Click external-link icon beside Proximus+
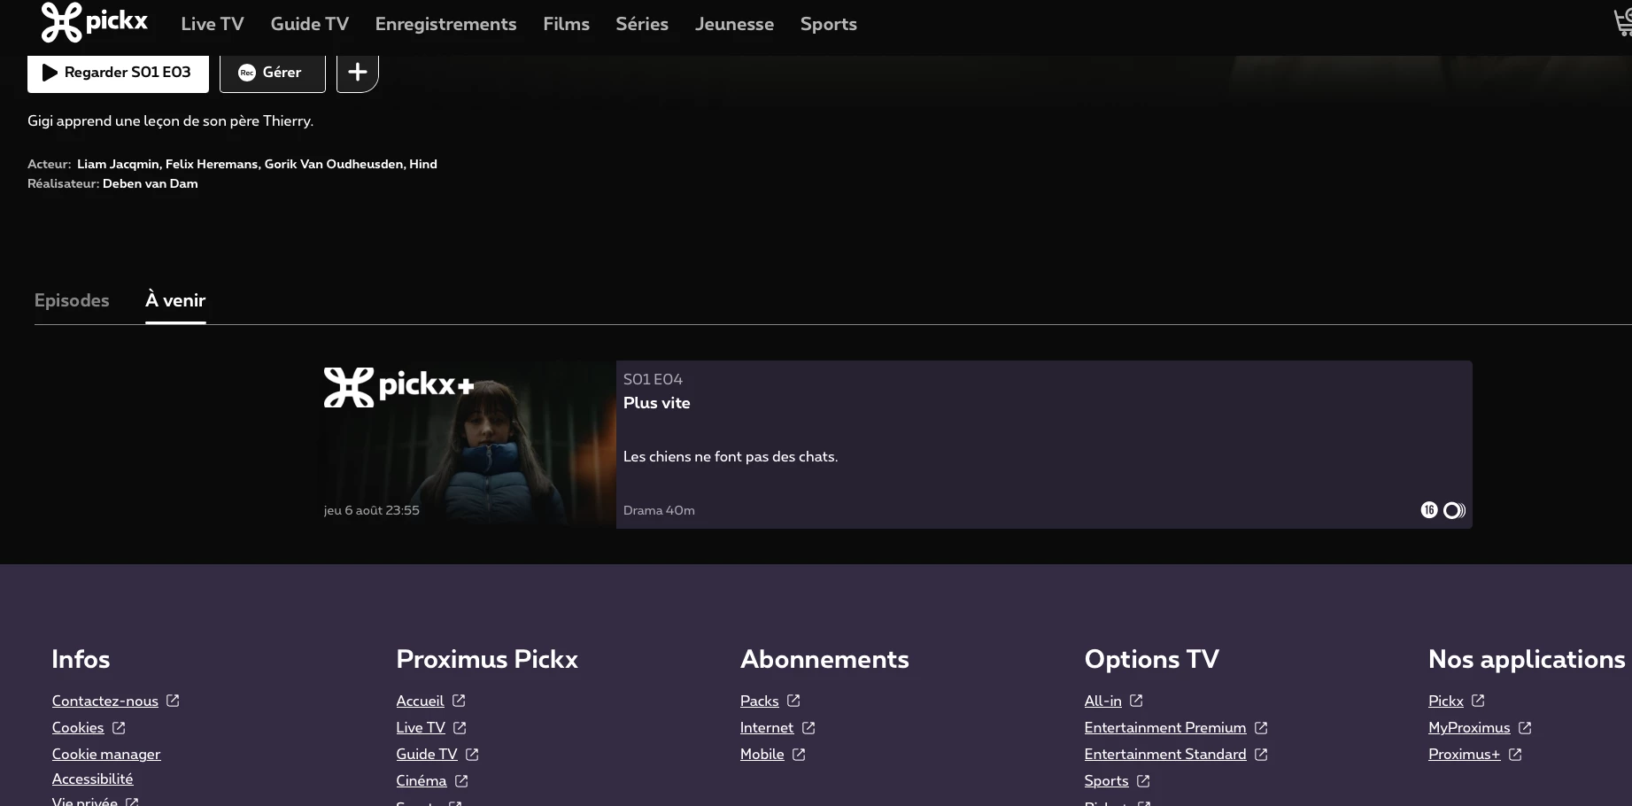 pos(1515,754)
